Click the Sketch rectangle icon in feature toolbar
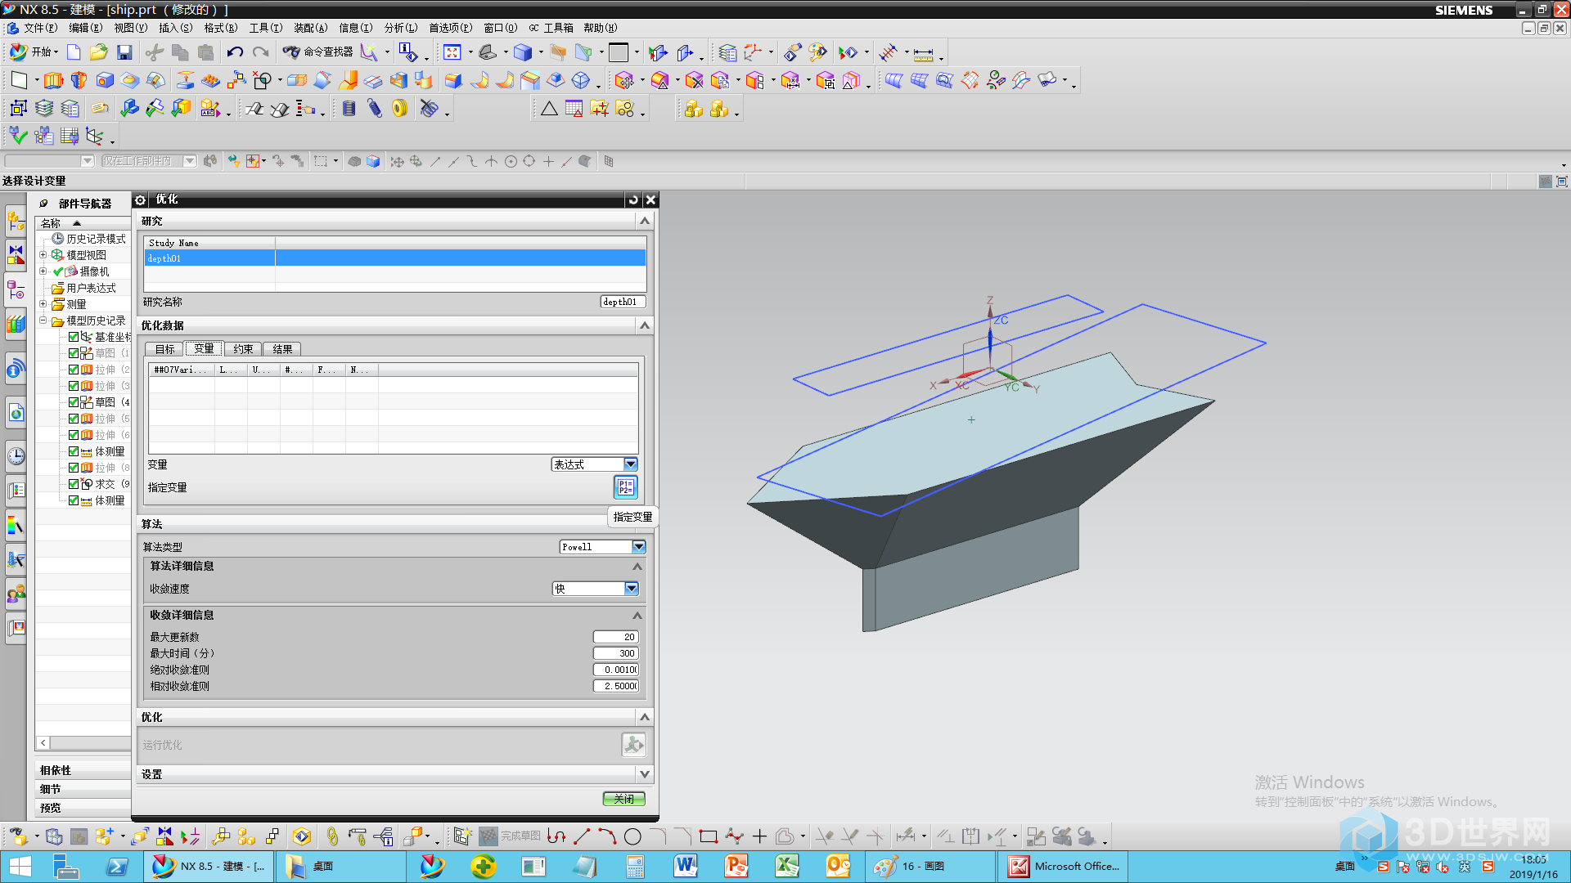 click(19, 80)
